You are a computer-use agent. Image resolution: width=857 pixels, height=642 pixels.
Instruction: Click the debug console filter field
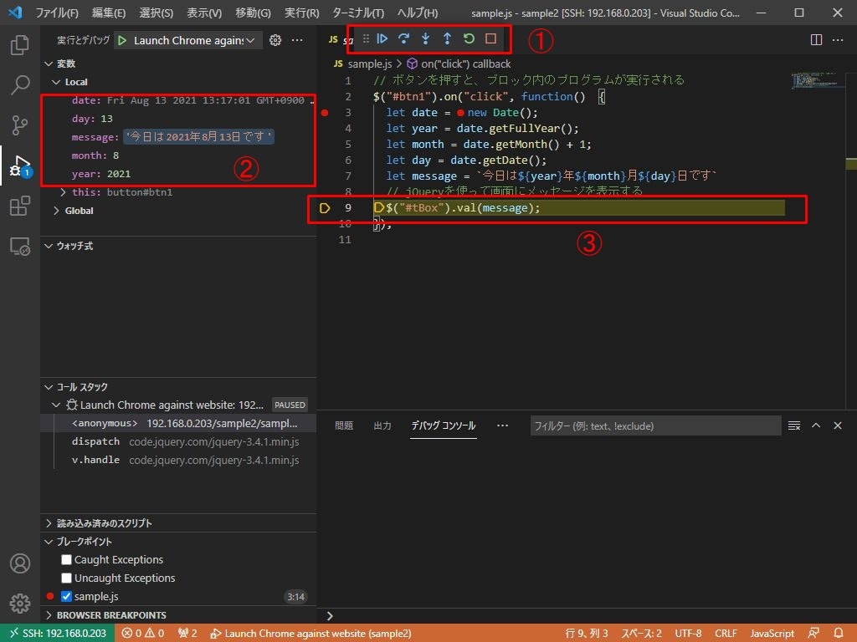coord(655,425)
